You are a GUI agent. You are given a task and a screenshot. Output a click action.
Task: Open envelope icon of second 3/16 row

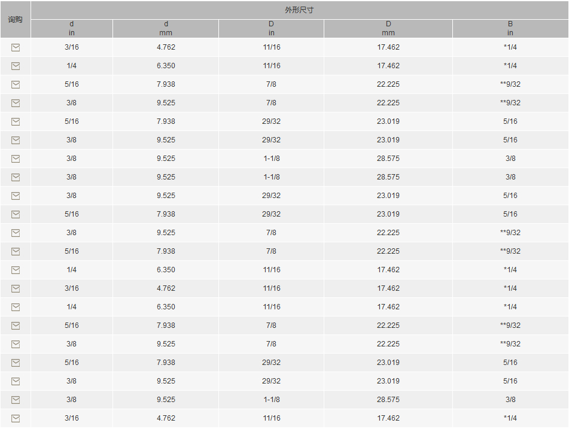coord(16,288)
